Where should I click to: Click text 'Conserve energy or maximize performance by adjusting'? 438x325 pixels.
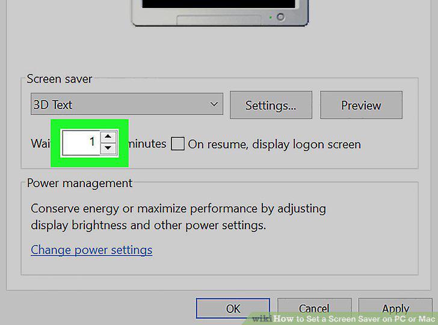178,209
